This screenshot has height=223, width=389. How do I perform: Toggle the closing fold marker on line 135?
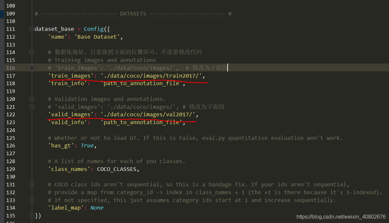(32, 215)
